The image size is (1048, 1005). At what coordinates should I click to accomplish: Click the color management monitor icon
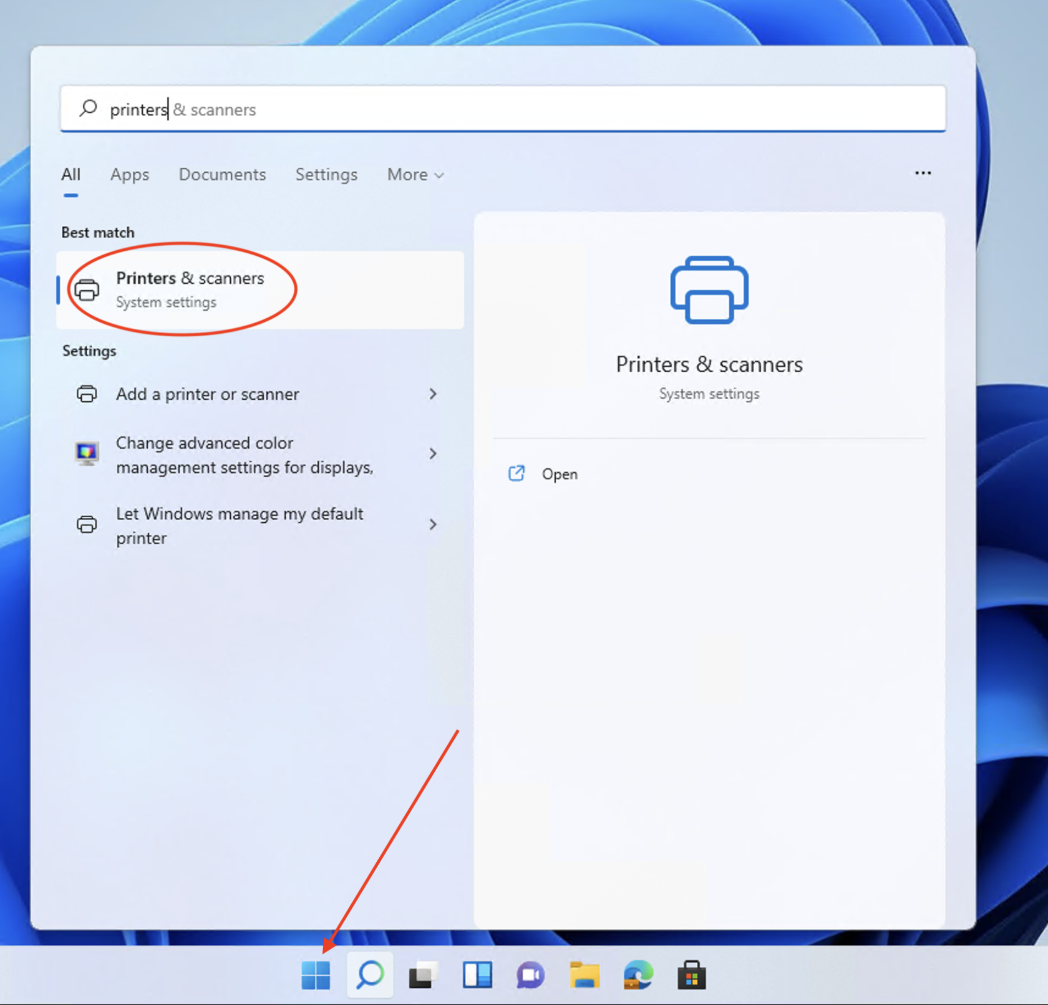coord(87,454)
